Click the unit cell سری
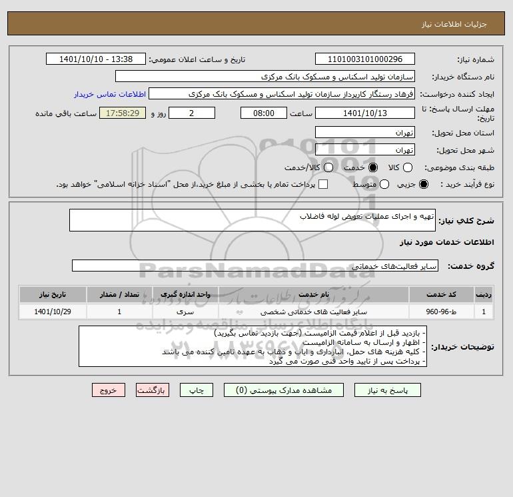Image resolution: width=513 pixels, height=497 pixels. (x=185, y=312)
